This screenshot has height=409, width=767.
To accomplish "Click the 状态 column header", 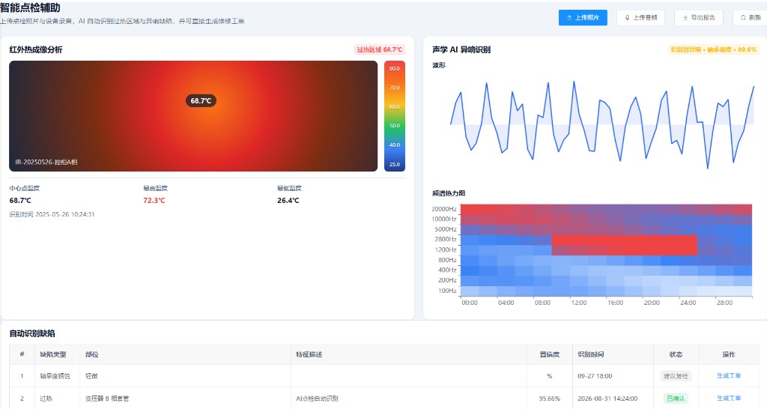I will pos(676,354).
